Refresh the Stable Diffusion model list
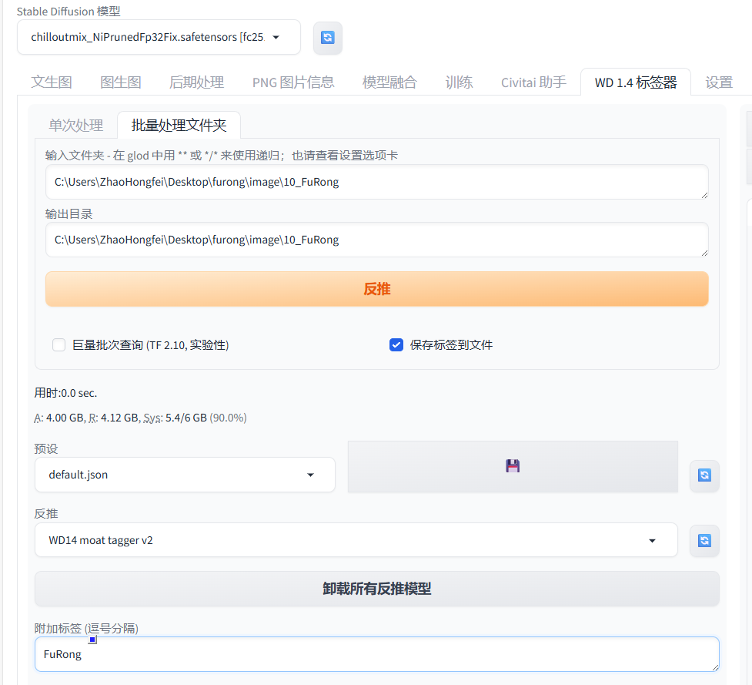 click(327, 38)
